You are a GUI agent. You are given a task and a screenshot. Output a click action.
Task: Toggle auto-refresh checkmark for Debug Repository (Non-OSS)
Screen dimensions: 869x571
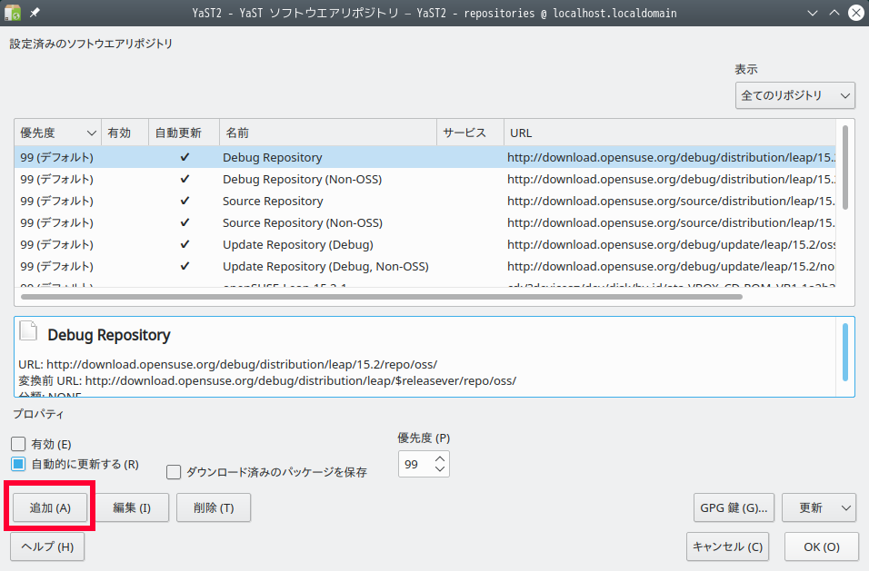(185, 179)
